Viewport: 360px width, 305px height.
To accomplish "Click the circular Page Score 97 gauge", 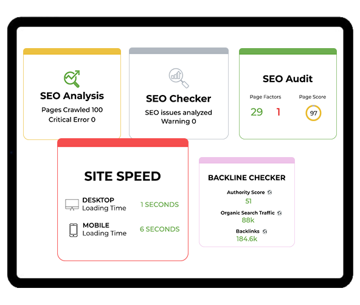I will [313, 113].
